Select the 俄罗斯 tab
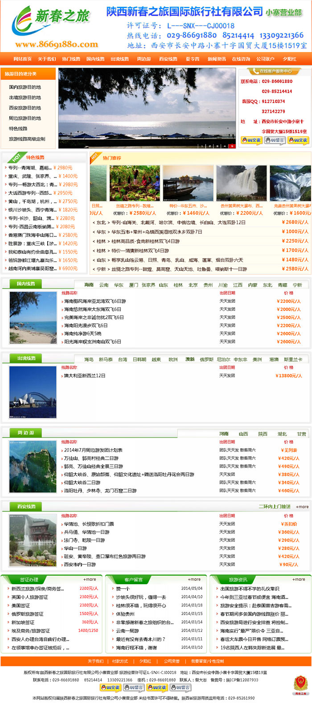 coord(206,359)
